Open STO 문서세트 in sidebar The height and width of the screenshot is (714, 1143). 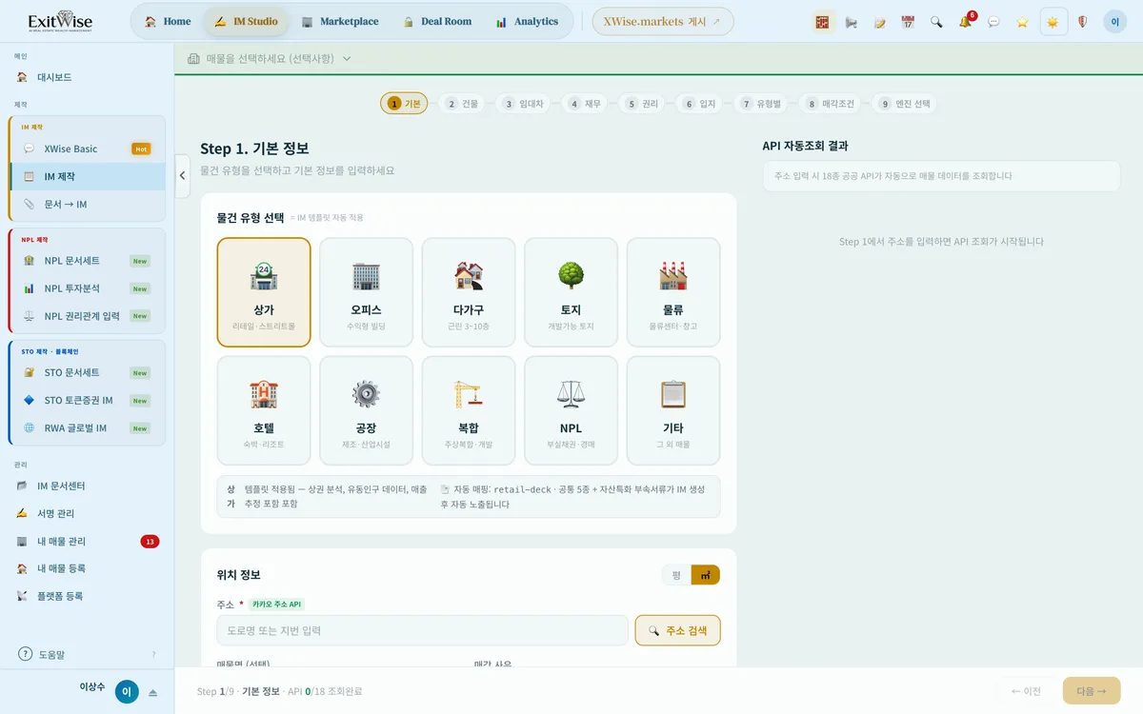[88, 372]
